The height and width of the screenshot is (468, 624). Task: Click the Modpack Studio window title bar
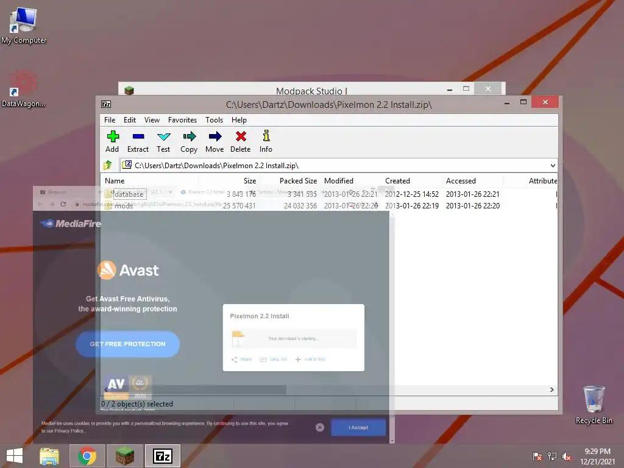pyautogui.click(x=311, y=89)
